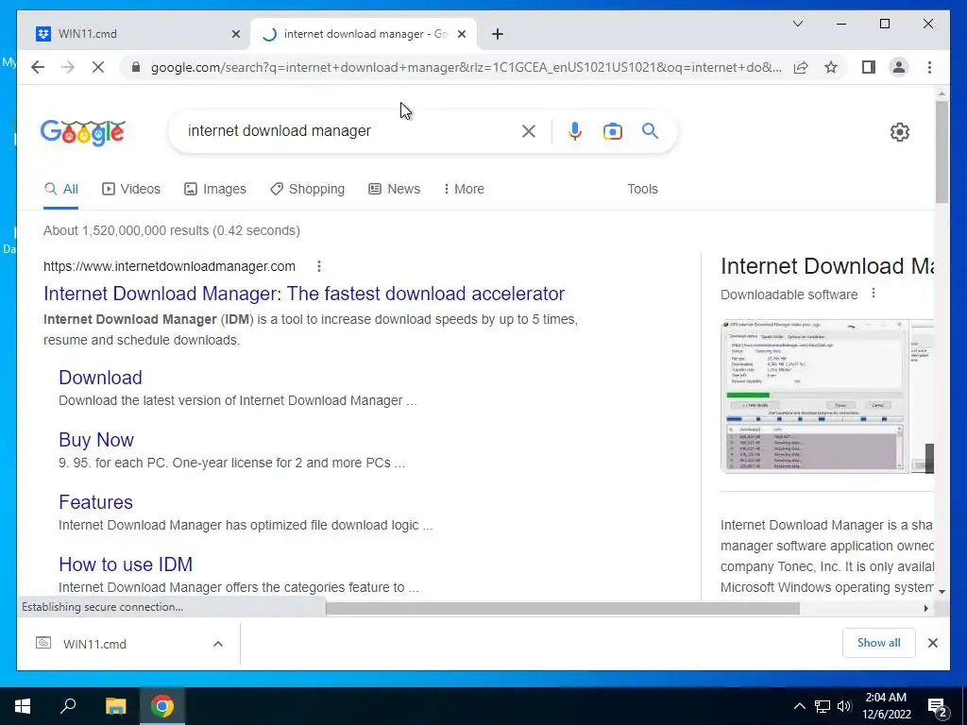Image resolution: width=967 pixels, height=725 pixels.
Task: Show hidden tray icons chevron
Action: coord(799,706)
